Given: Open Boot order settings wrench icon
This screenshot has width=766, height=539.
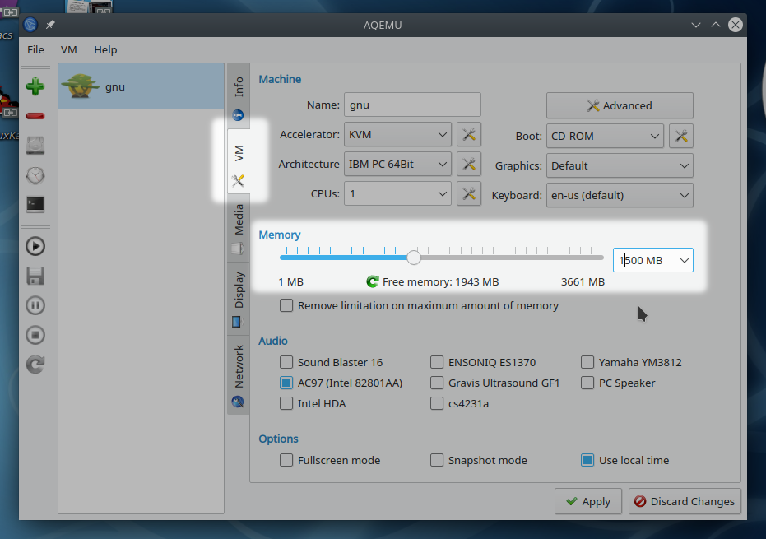Looking at the screenshot, I should pyautogui.click(x=681, y=136).
